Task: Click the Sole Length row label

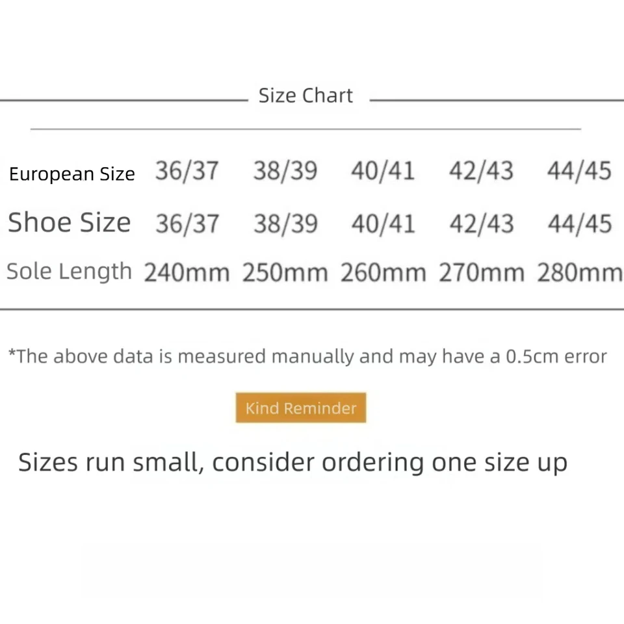Action: pos(69,271)
